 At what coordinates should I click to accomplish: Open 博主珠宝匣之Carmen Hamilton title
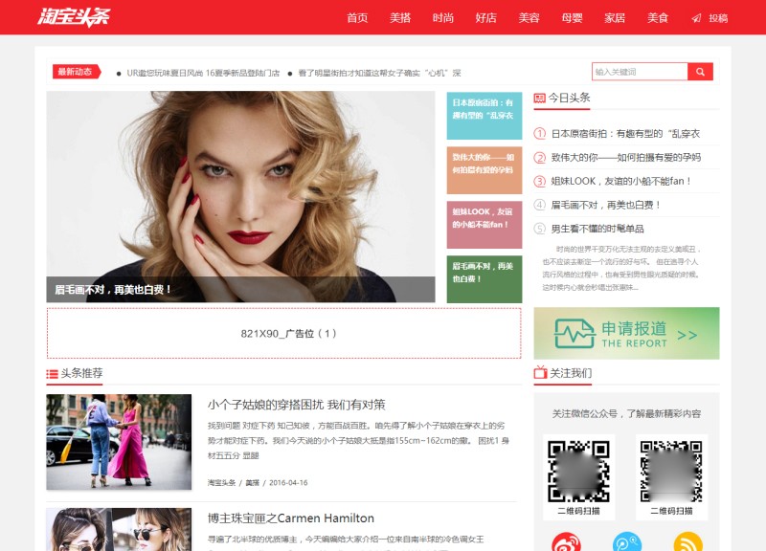[291, 518]
